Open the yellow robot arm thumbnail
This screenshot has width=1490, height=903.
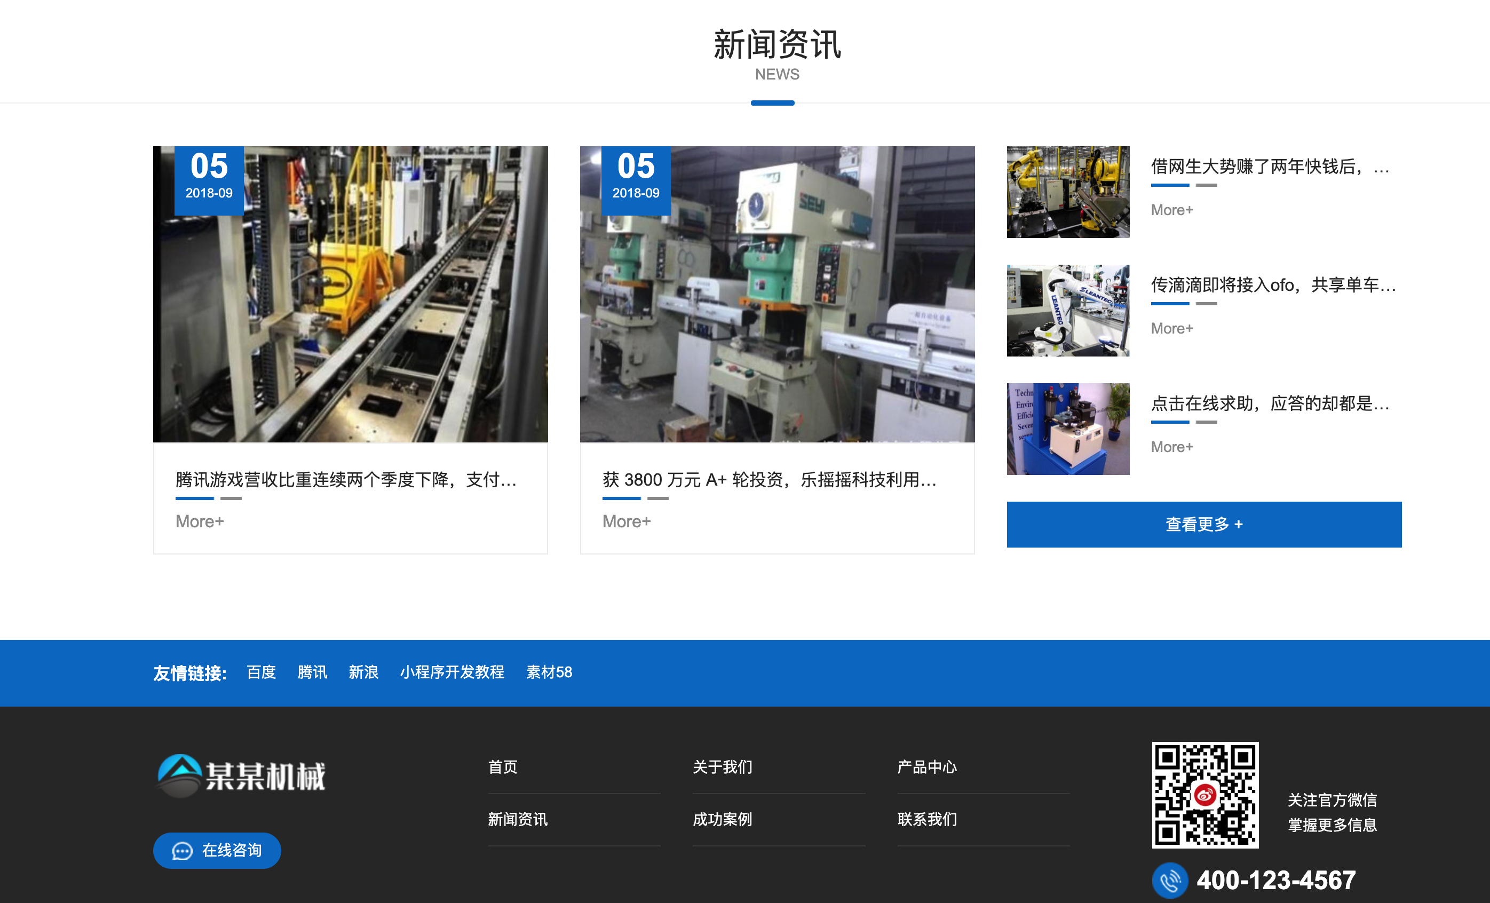[x=1067, y=192]
